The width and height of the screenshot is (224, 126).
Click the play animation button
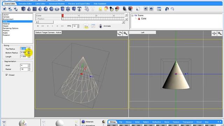(52, 26)
